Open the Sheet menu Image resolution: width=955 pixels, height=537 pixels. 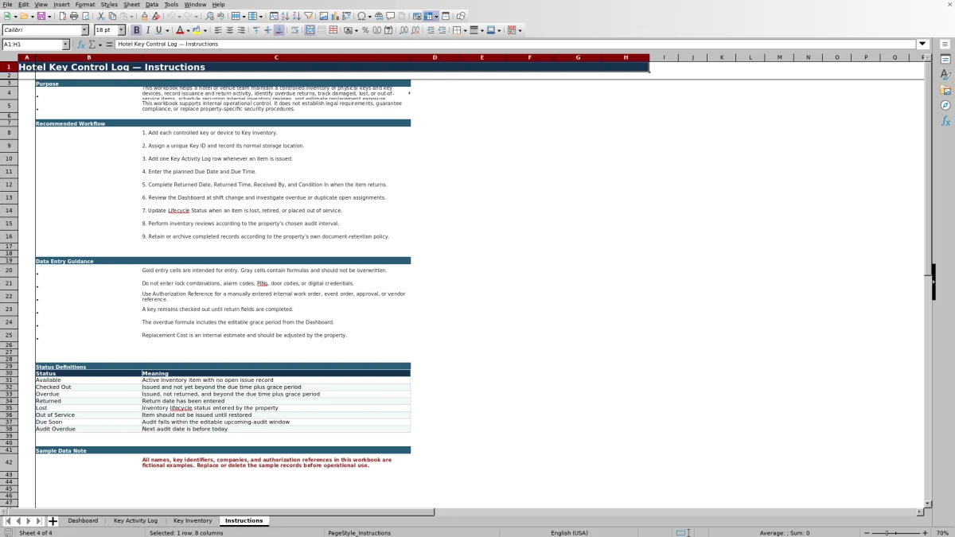[x=131, y=5]
